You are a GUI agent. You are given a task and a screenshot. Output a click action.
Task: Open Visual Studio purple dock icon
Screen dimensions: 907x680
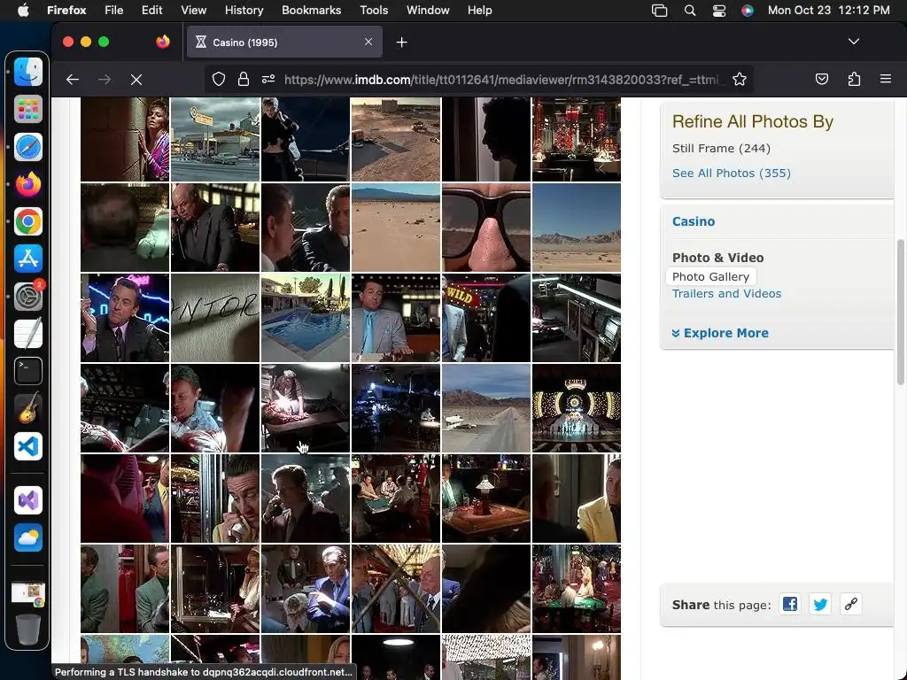(x=28, y=500)
